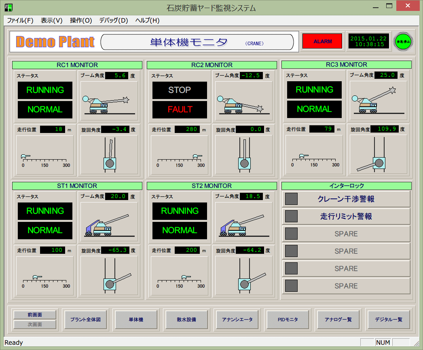The width and height of the screenshot is (423, 350).
Task: Select the RC3 MONITOR header
Action: tap(347, 65)
